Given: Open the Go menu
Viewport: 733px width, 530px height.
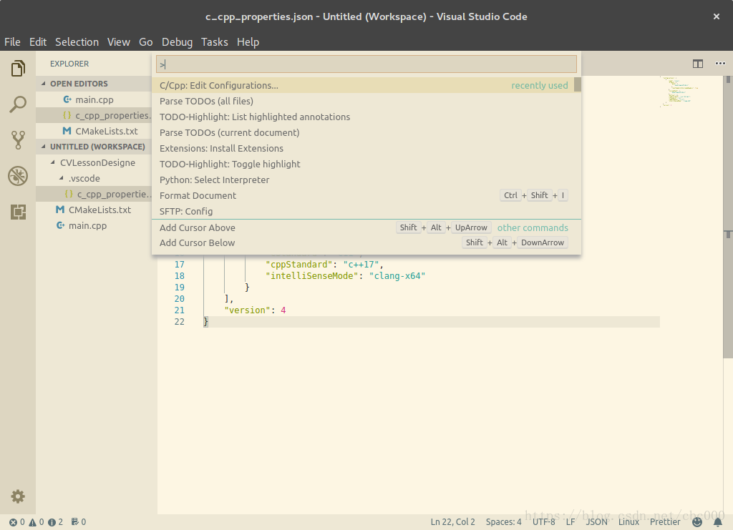Looking at the screenshot, I should pos(145,42).
